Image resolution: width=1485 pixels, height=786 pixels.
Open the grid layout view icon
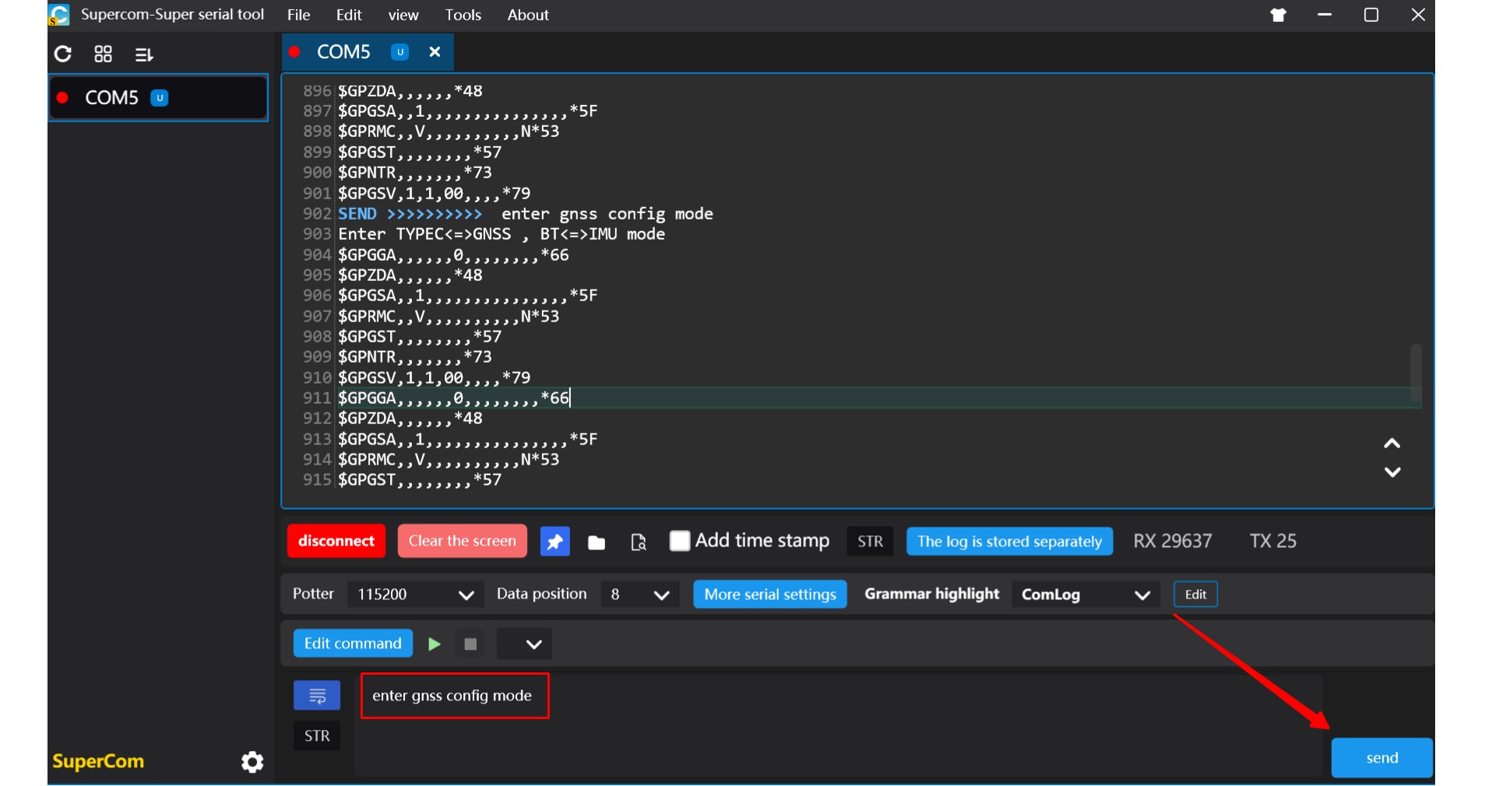103,54
